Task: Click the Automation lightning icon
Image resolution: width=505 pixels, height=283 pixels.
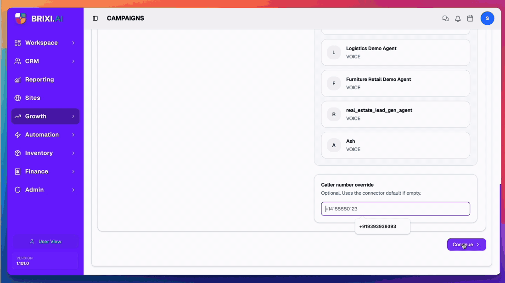Action: pos(18,135)
